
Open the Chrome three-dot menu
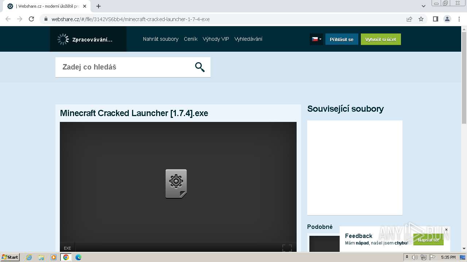pos(459,19)
